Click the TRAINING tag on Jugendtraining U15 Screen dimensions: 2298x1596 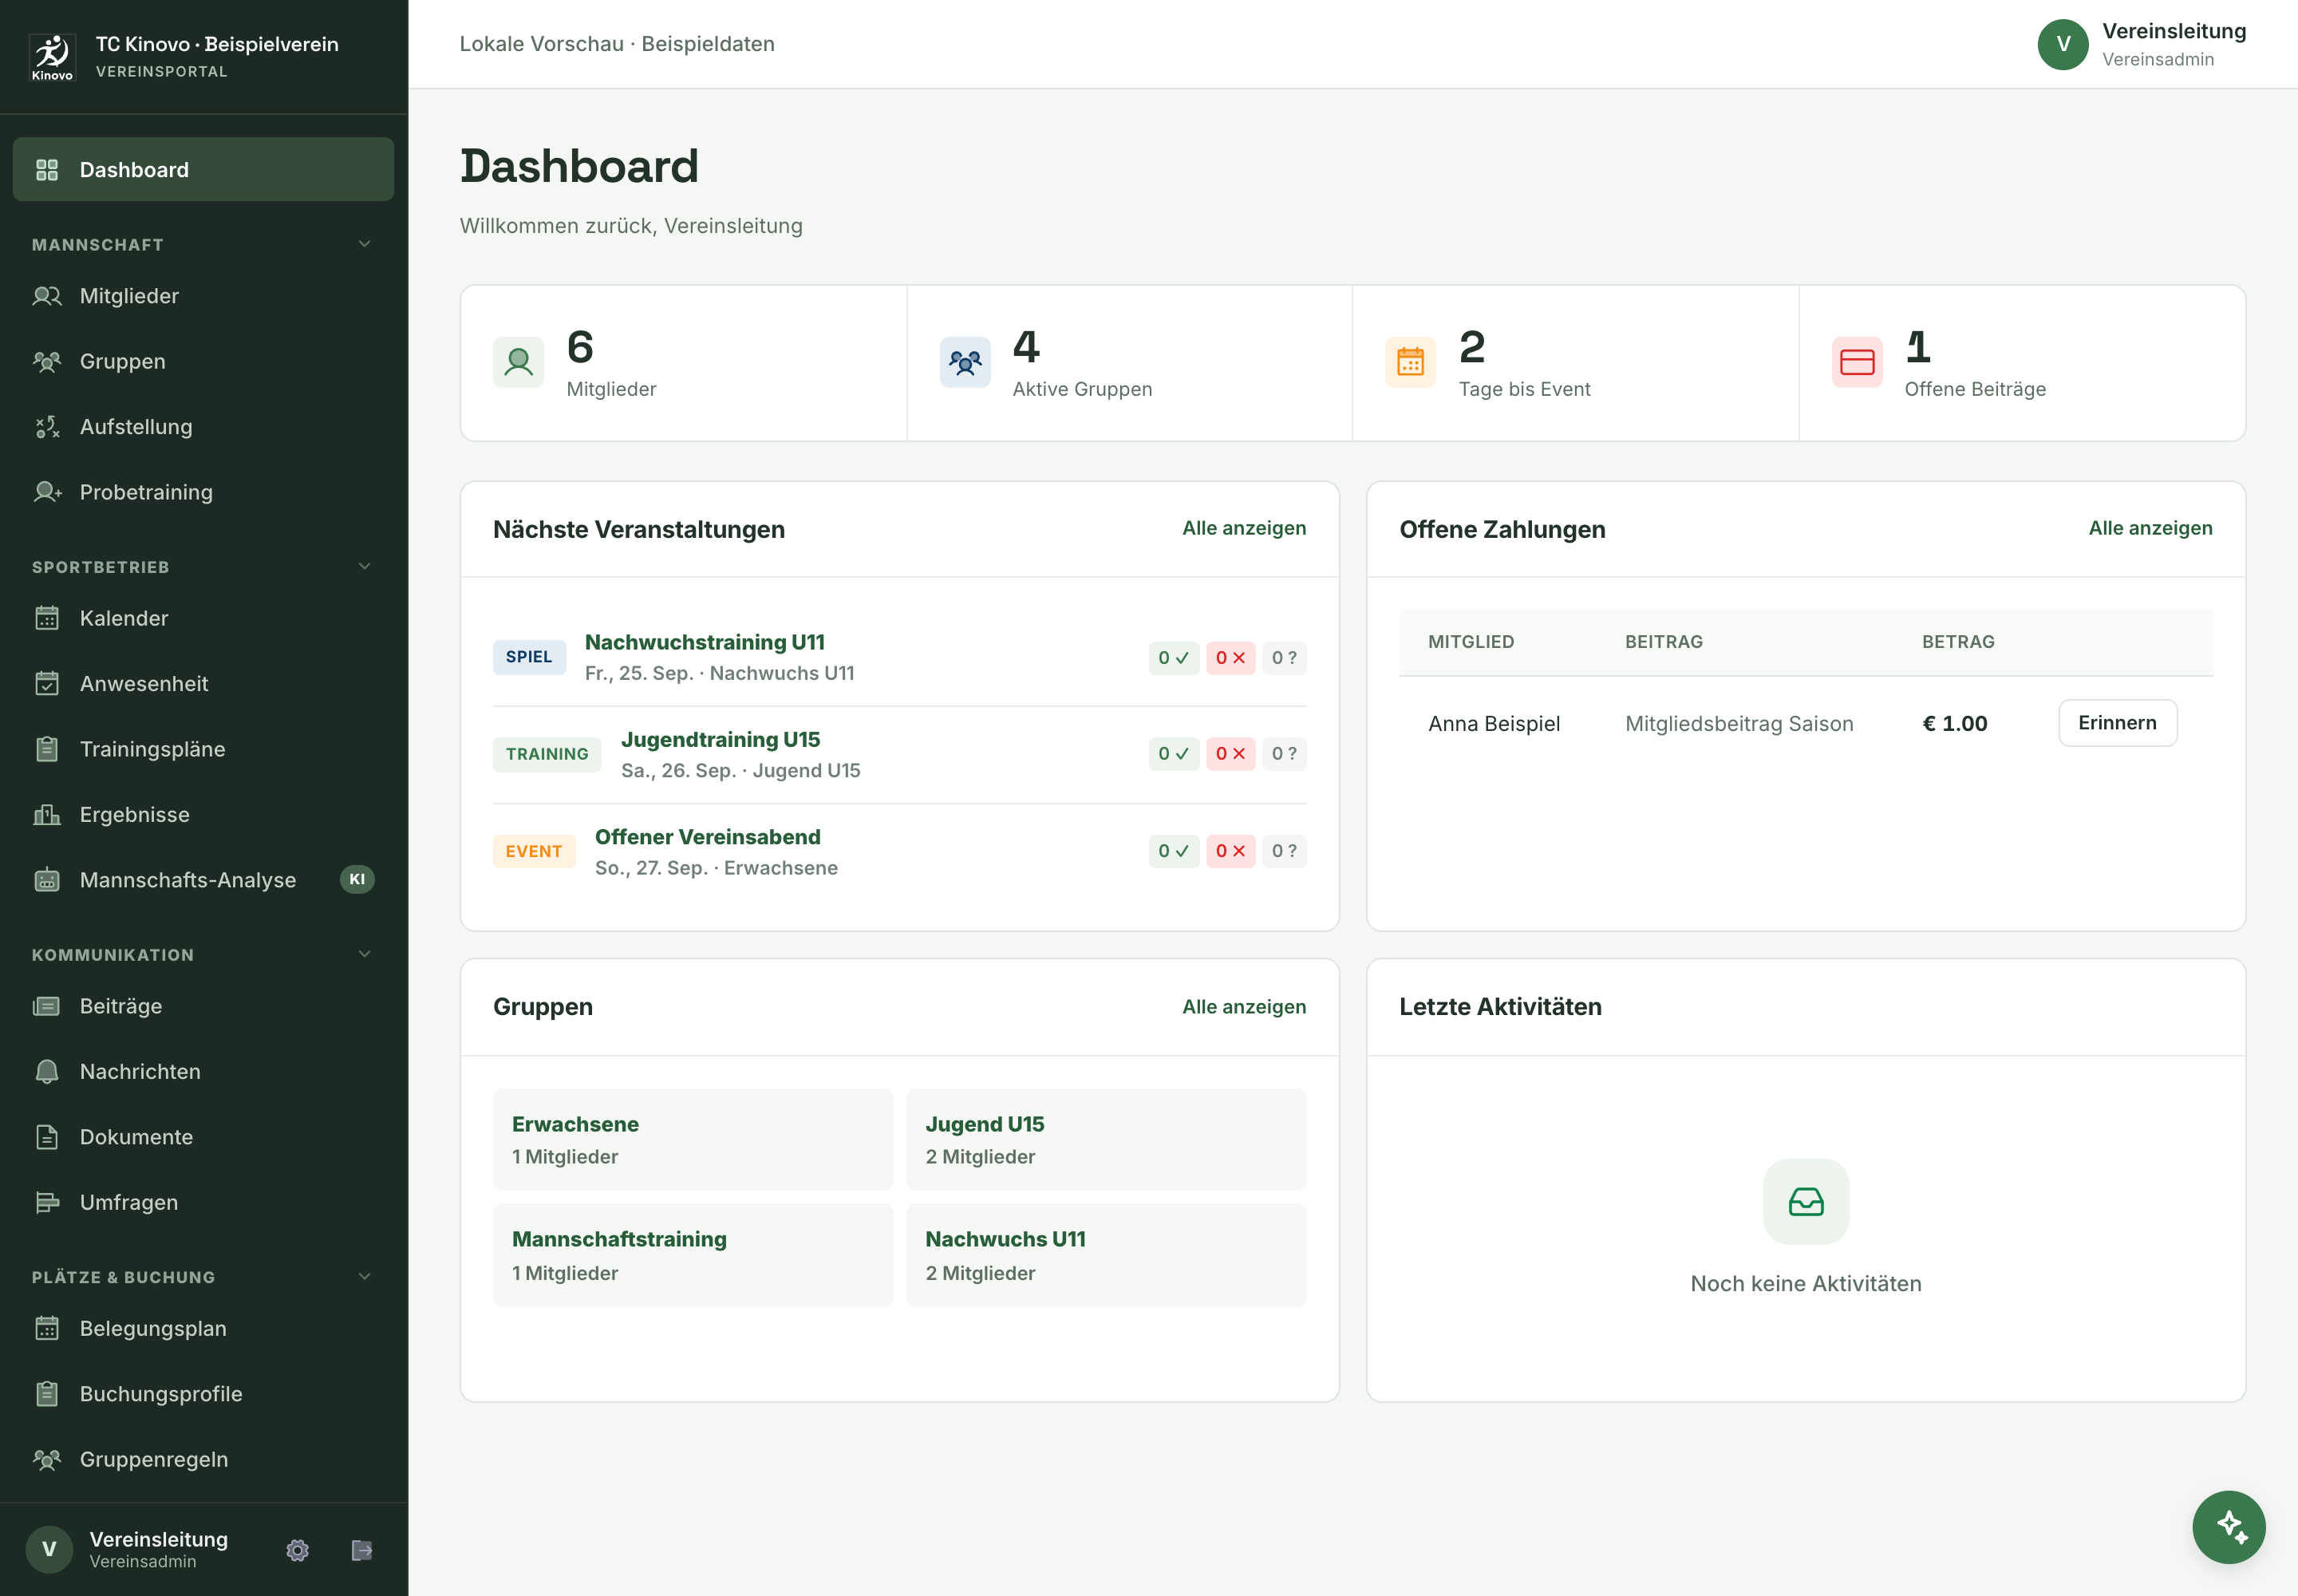[x=547, y=754]
